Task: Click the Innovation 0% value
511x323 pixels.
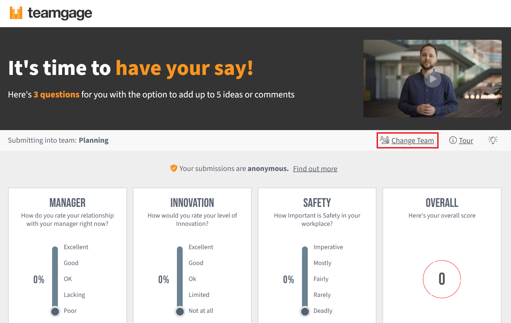Action: coord(163,279)
